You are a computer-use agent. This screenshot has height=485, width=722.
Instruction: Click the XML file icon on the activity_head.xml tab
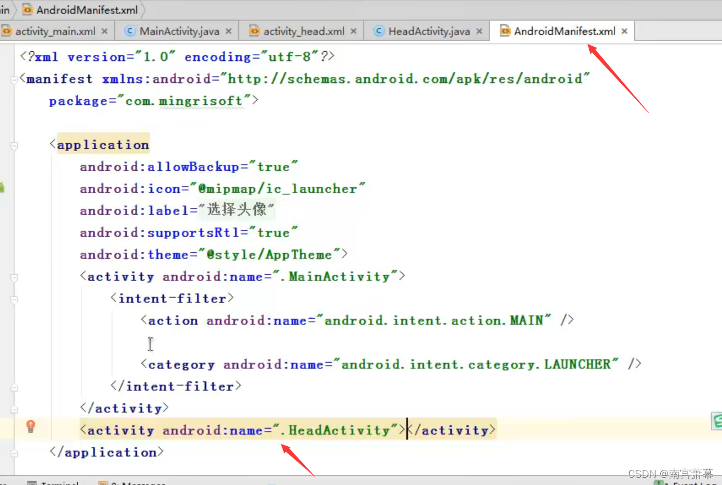click(254, 32)
